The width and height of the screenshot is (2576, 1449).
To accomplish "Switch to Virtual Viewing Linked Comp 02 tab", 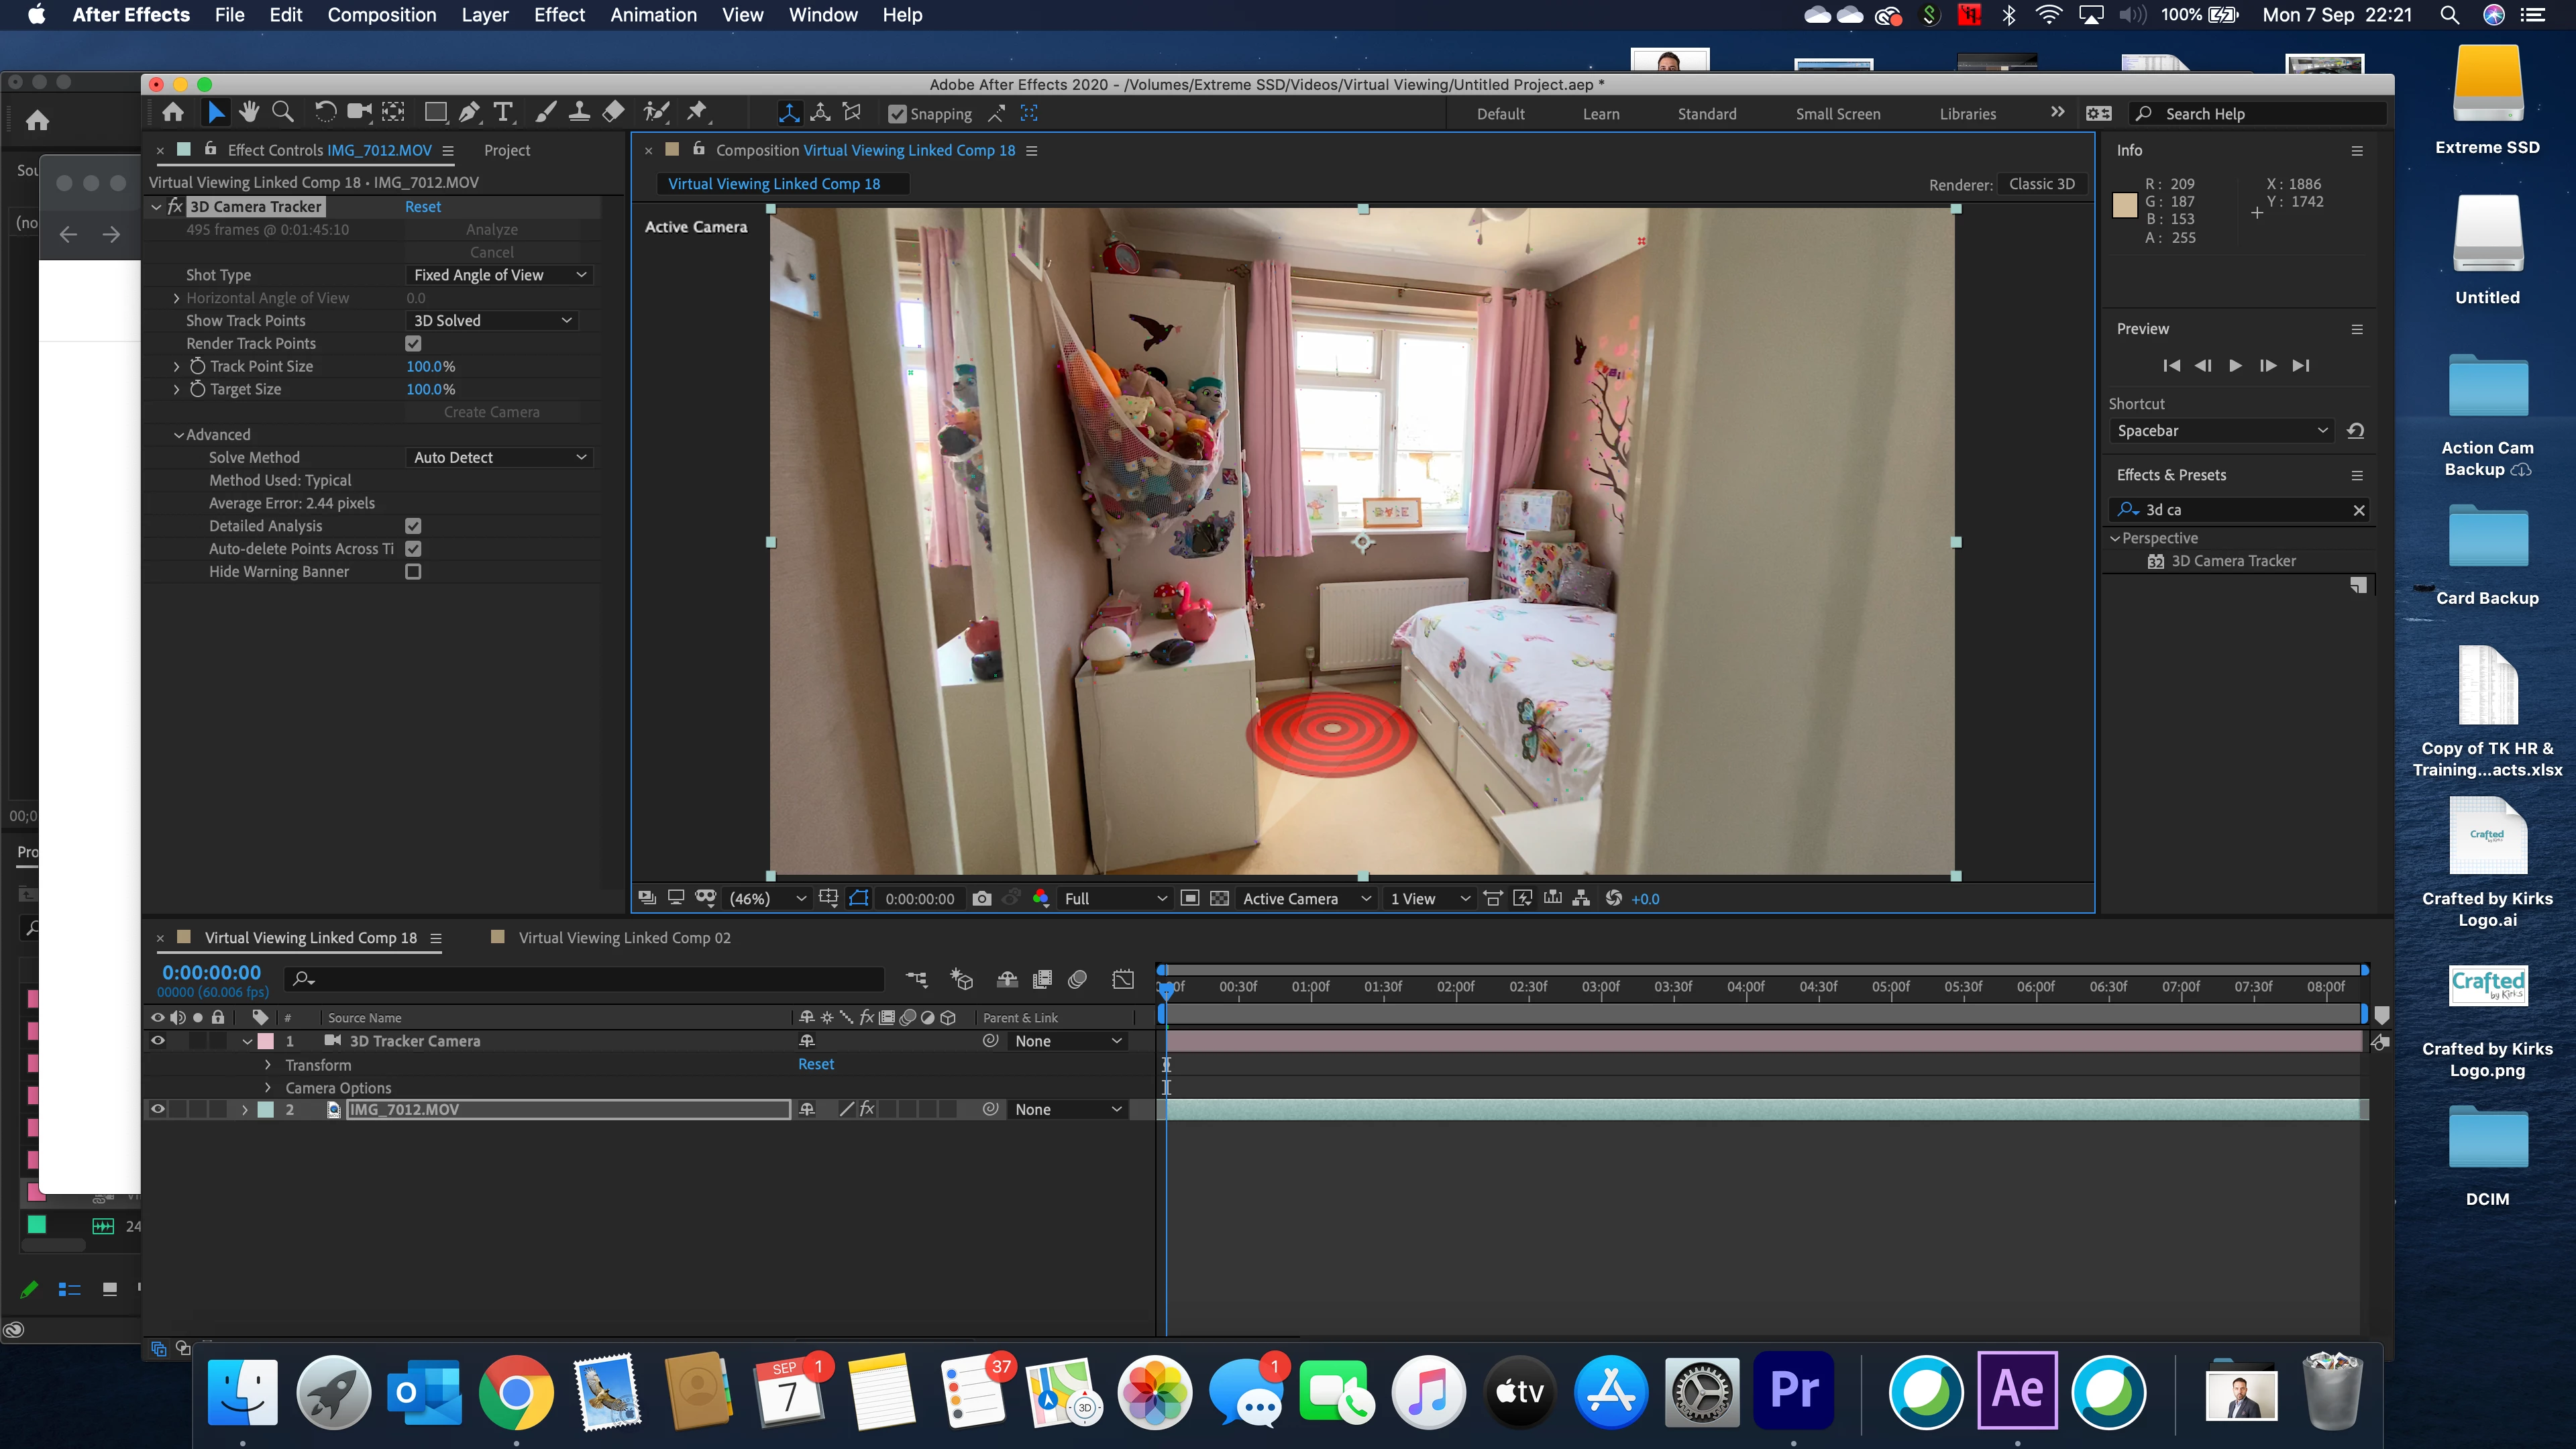I will pyautogui.click(x=624, y=938).
